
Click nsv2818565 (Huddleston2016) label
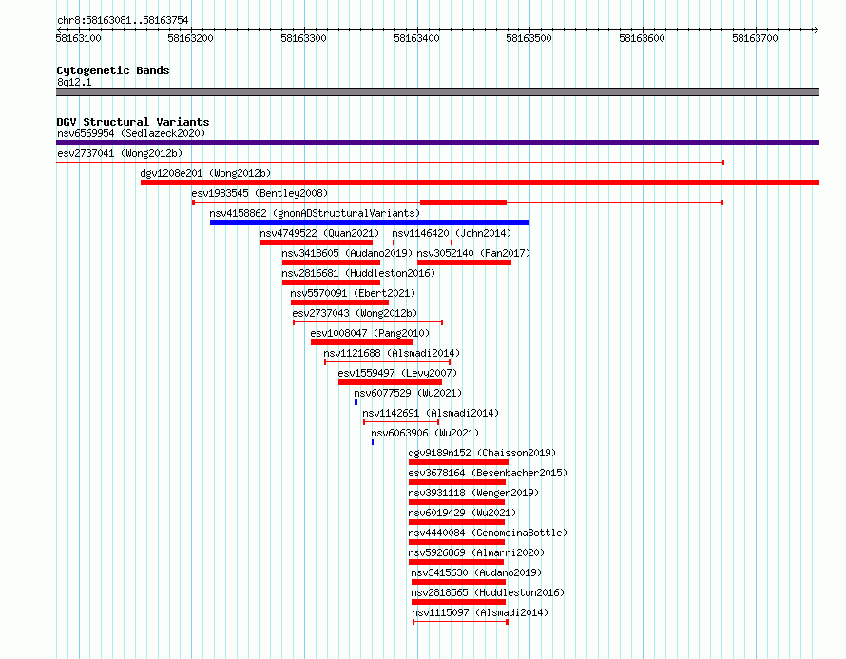point(488,592)
